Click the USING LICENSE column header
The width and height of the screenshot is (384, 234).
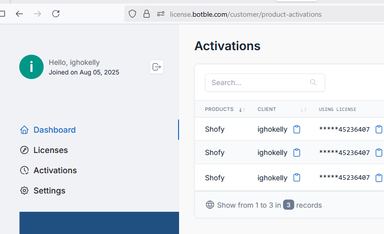pyautogui.click(x=337, y=109)
